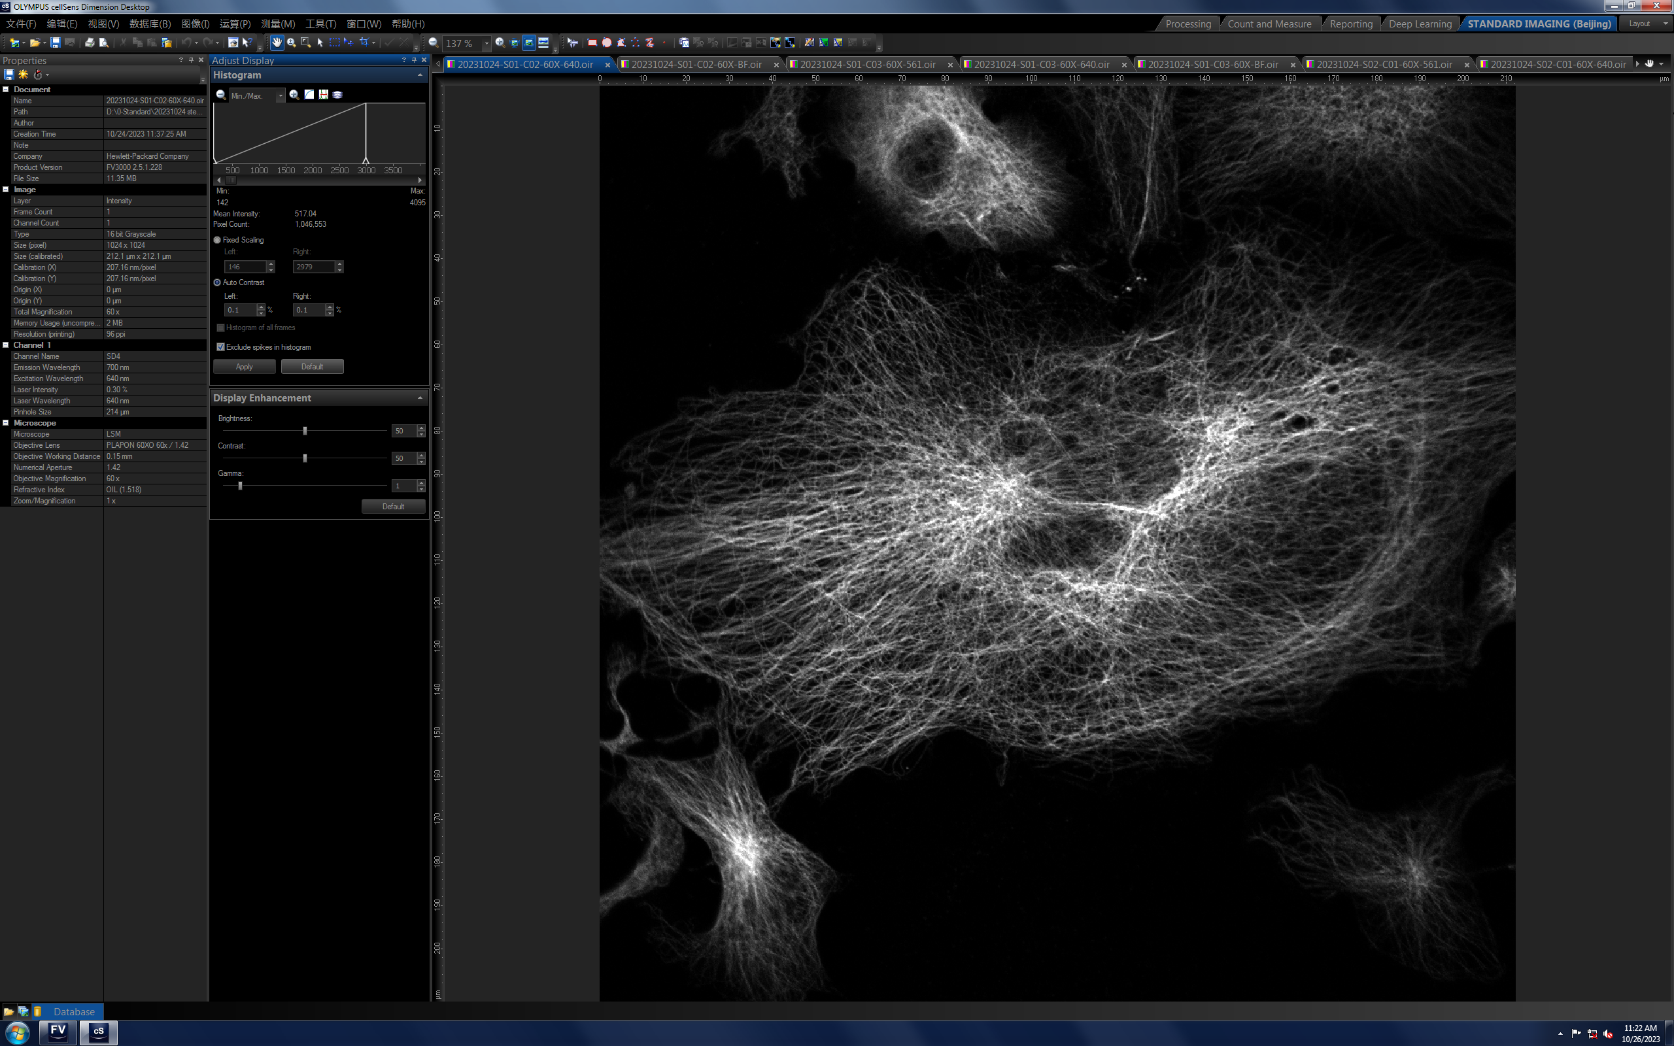Click the Apply button in Histogram panel
The height and width of the screenshot is (1046, 1674).
point(244,367)
